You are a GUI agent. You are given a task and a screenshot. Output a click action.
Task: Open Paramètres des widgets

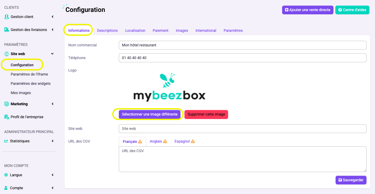click(x=31, y=83)
